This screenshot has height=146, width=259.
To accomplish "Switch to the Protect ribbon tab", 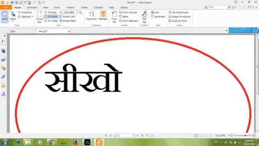I will click(70, 7).
